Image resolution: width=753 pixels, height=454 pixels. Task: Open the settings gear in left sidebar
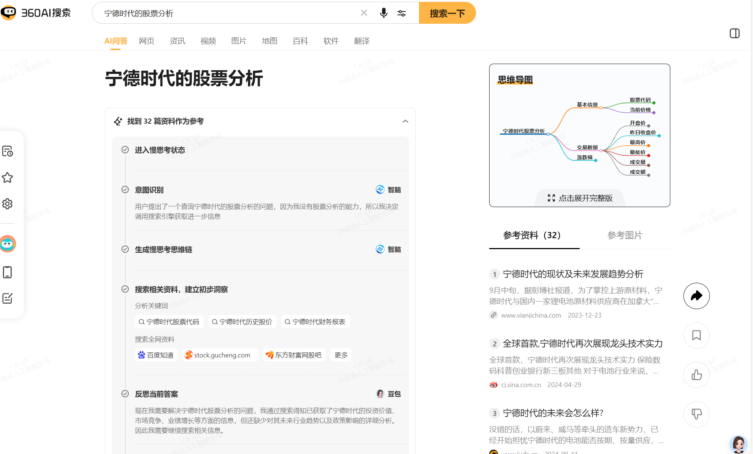(7, 204)
